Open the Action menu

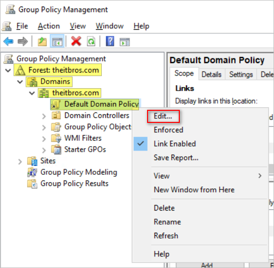49,26
